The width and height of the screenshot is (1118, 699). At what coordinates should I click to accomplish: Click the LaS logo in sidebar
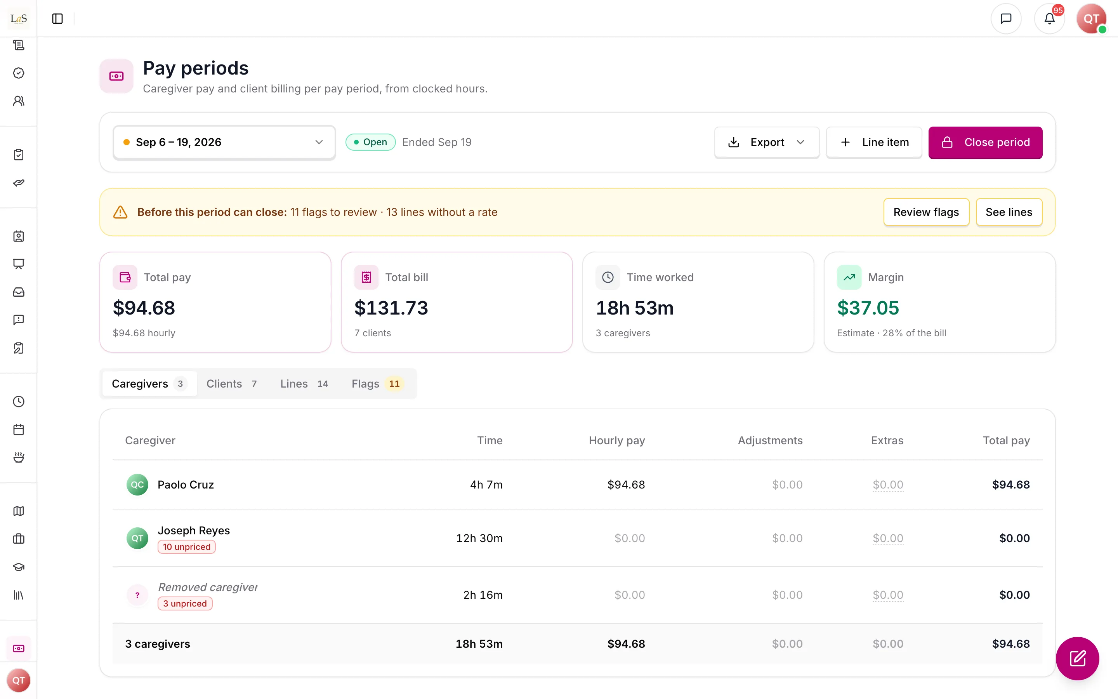click(x=19, y=19)
